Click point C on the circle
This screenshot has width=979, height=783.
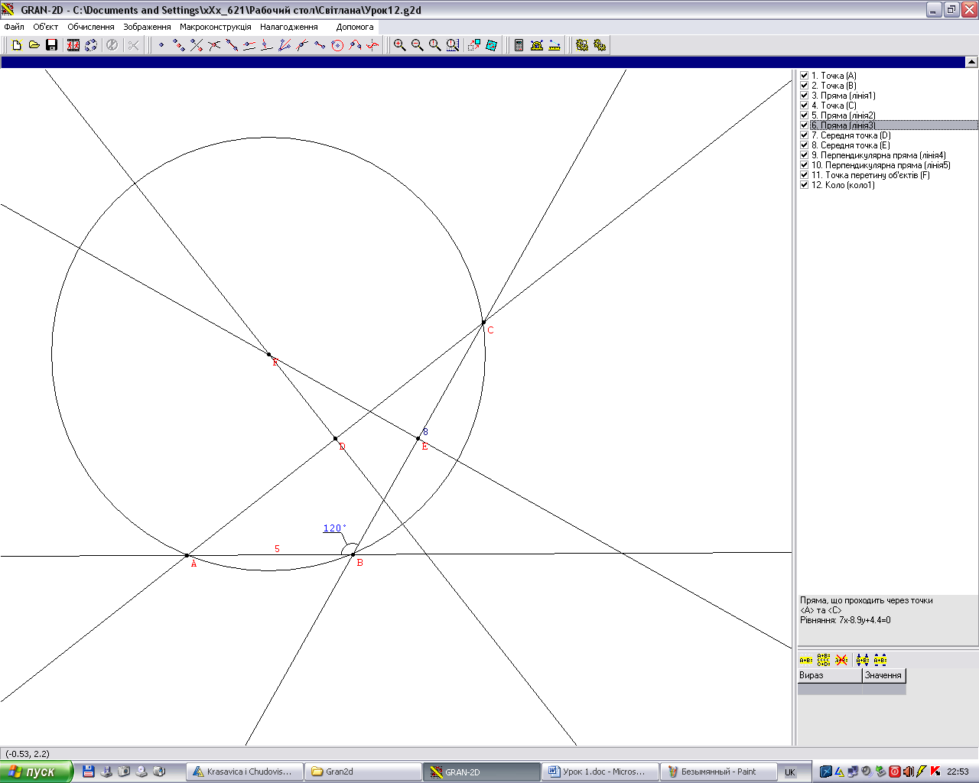[x=483, y=323]
